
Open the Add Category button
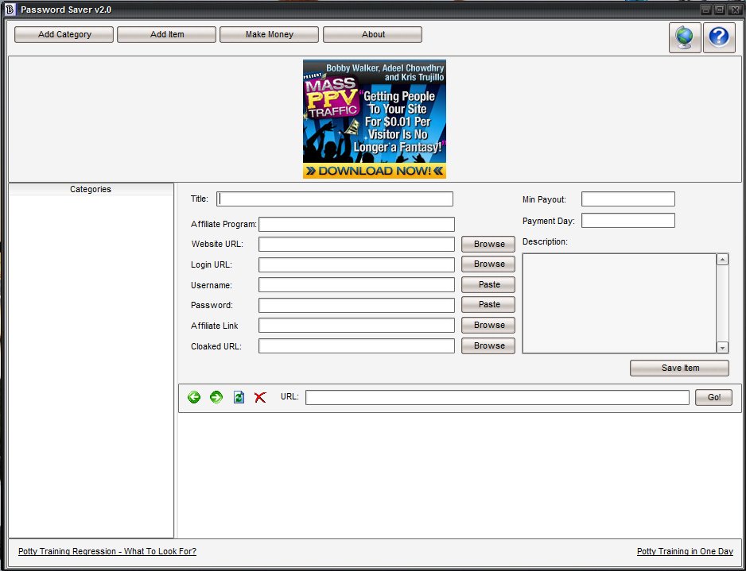click(64, 34)
